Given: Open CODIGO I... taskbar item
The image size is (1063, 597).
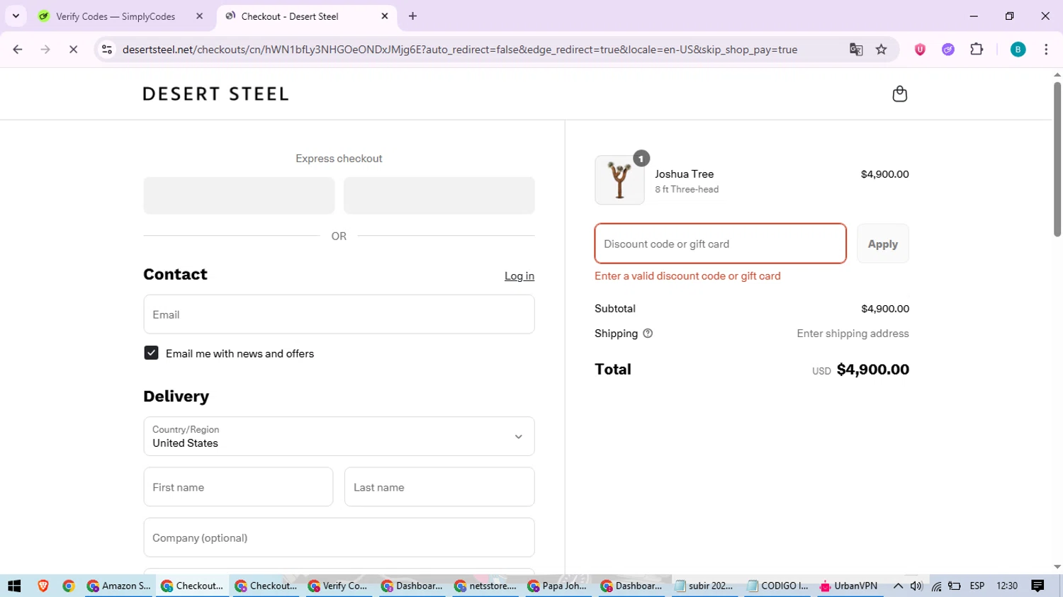Looking at the screenshot, I should pyautogui.click(x=778, y=586).
